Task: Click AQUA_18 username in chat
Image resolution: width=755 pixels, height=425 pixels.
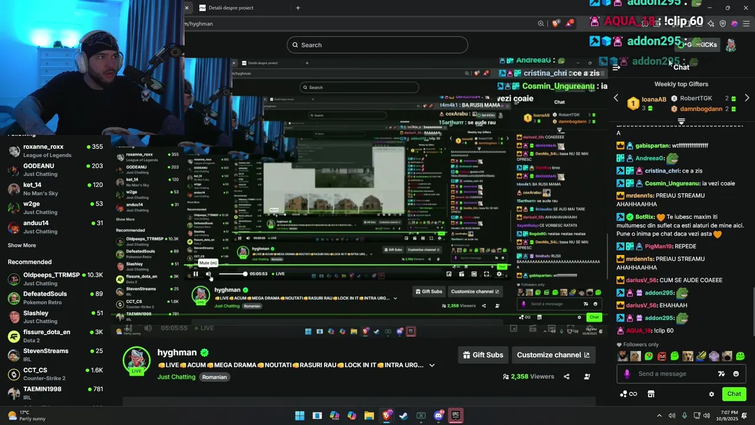Action: click(638, 331)
